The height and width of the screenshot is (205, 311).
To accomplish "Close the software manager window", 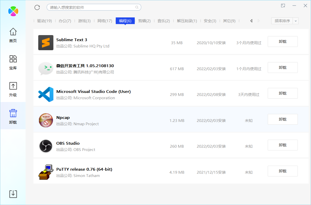I will click(305, 6).
